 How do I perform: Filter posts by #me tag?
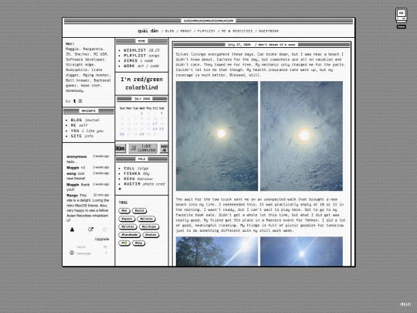(124, 211)
